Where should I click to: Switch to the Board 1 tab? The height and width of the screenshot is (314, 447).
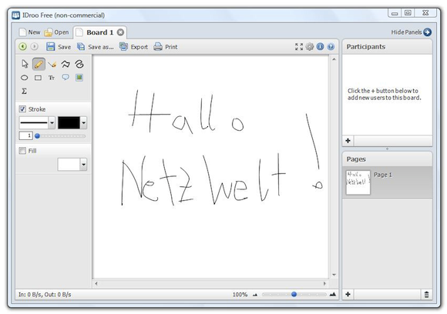[99, 32]
